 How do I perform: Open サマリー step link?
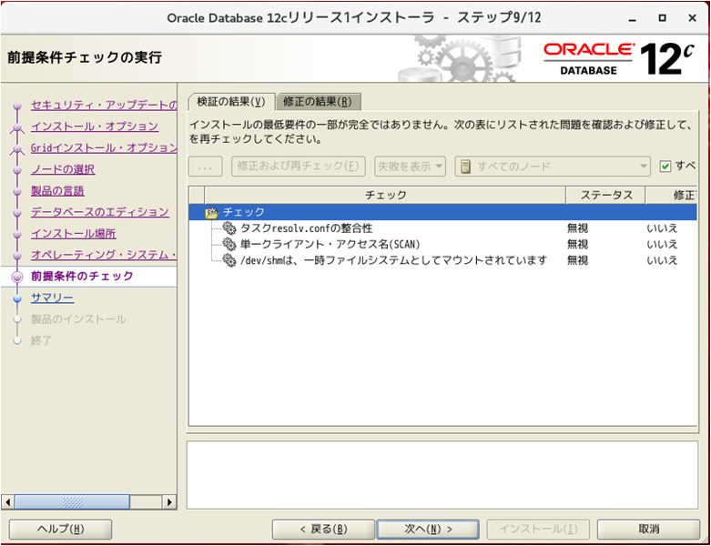pos(52,298)
